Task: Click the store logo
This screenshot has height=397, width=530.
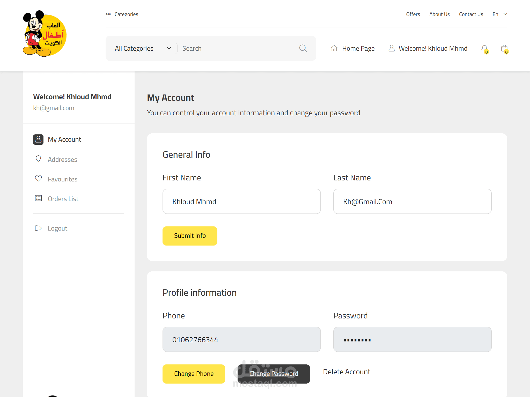Action: coord(45,34)
